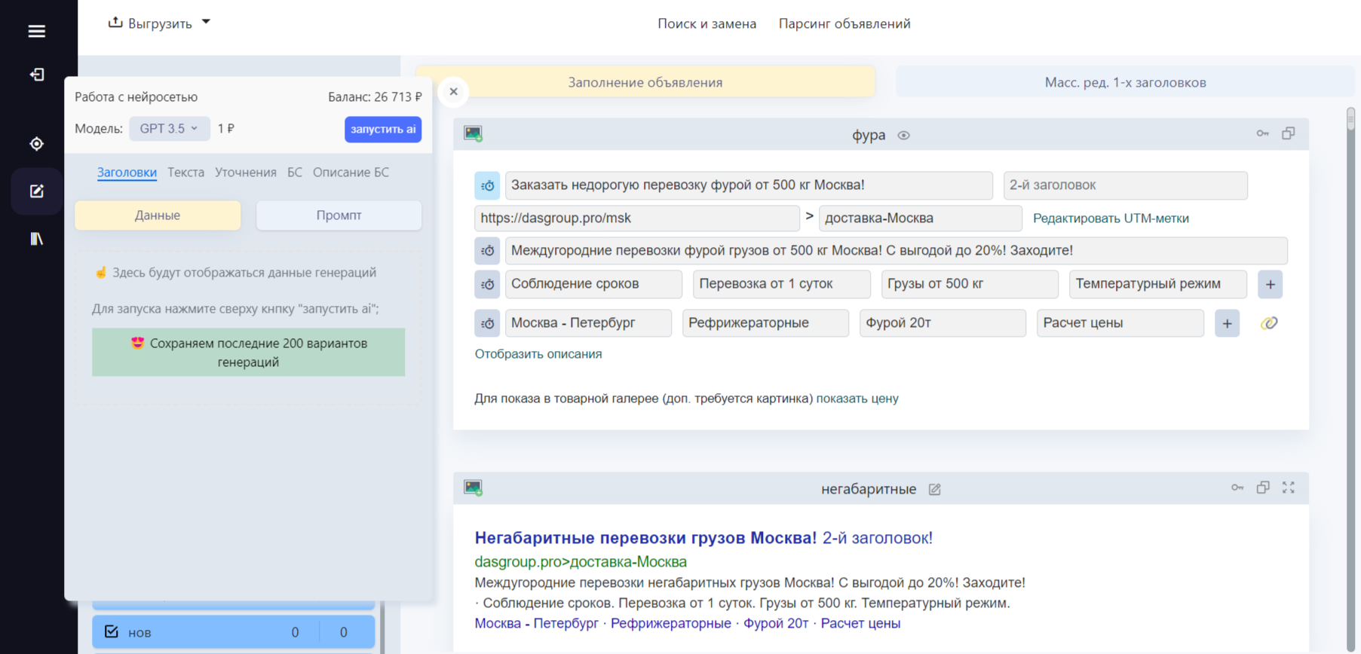
Task: Click the Междугородние перевозки ad text field
Action: [896, 250]
